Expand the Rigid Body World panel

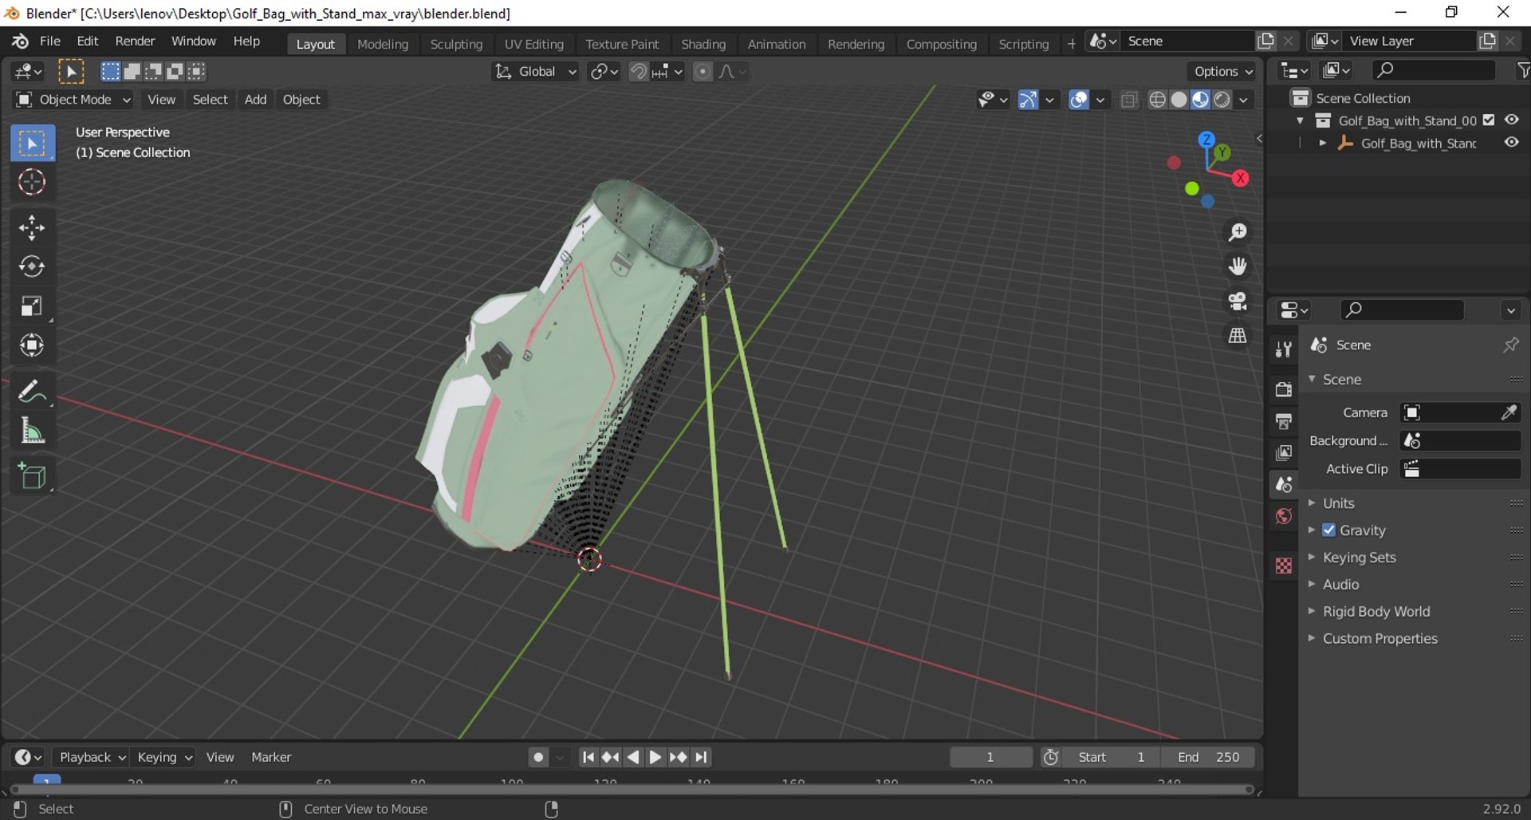1376,612
